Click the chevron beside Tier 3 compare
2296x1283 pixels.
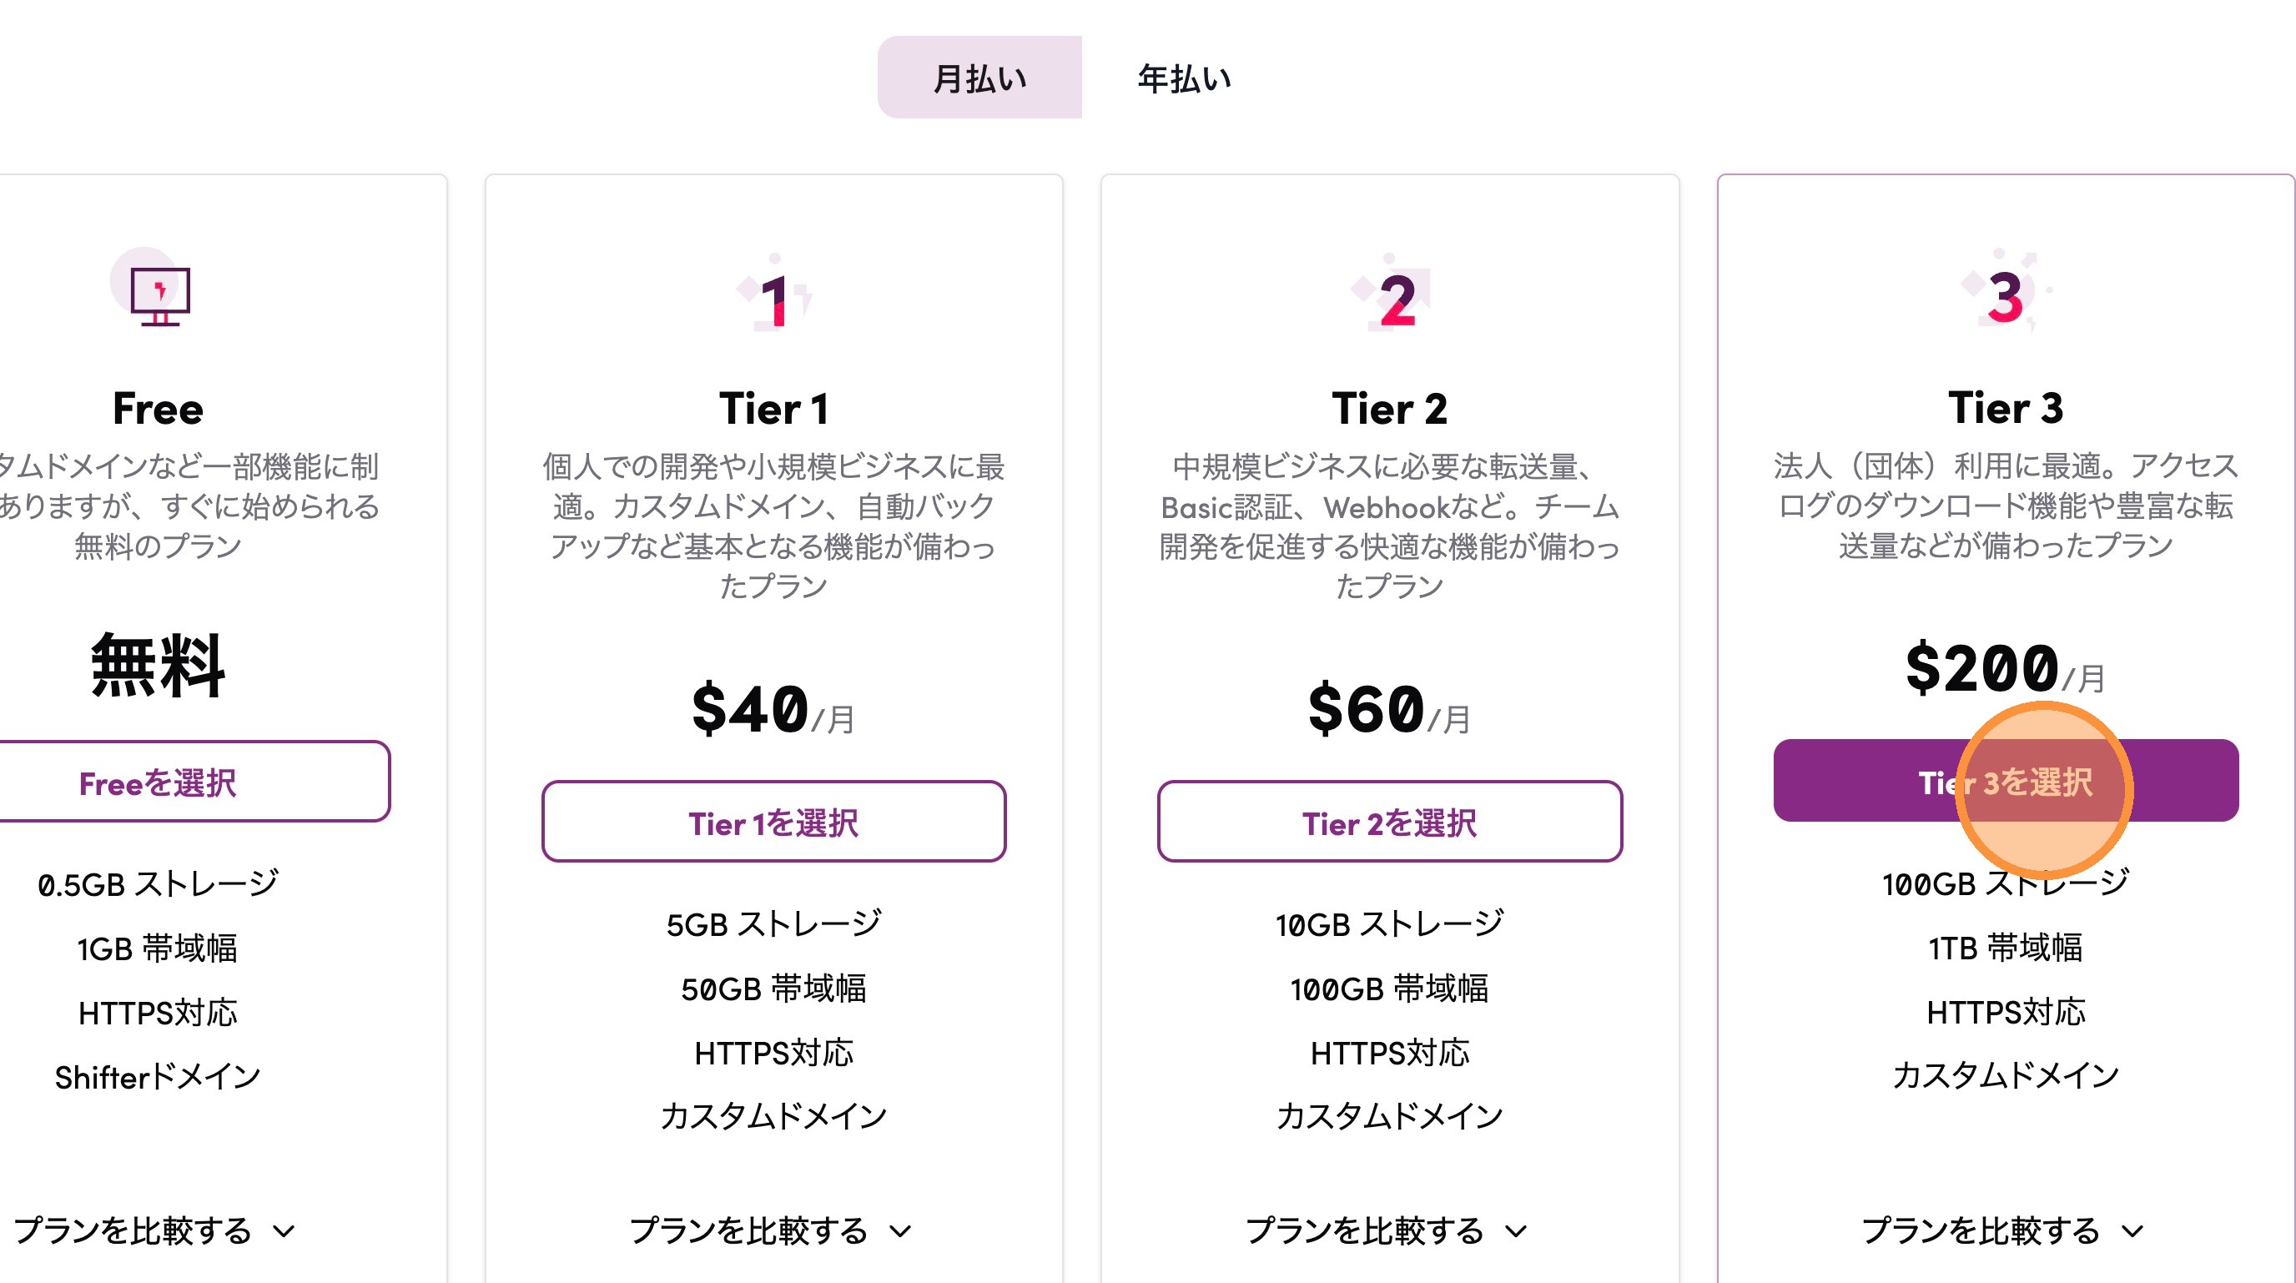pyautogui.click(x=2132, y=1231)
